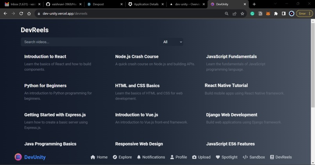Screen dimensions: 315x165
Task: Click the DevUnity brand name
Action: (x=35, y=157)
